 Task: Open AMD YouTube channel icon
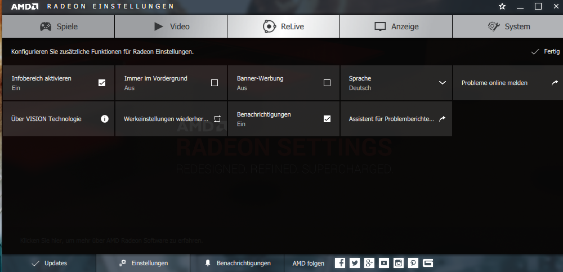coord(384,263)
